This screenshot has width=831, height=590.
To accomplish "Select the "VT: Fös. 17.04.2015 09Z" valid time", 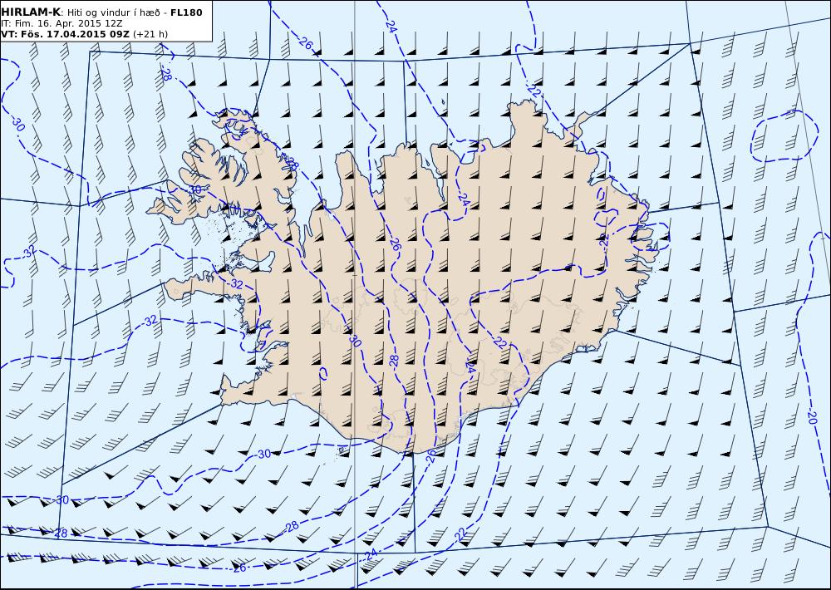I will tap(65, 34).
